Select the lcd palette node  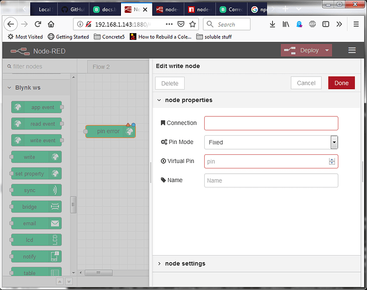(x=37, y=240)
